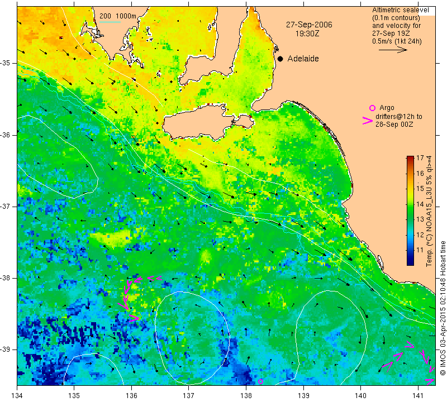Click the '28-Sep 00Z' legend text
The image size is (447, 402).
point(394,125)
